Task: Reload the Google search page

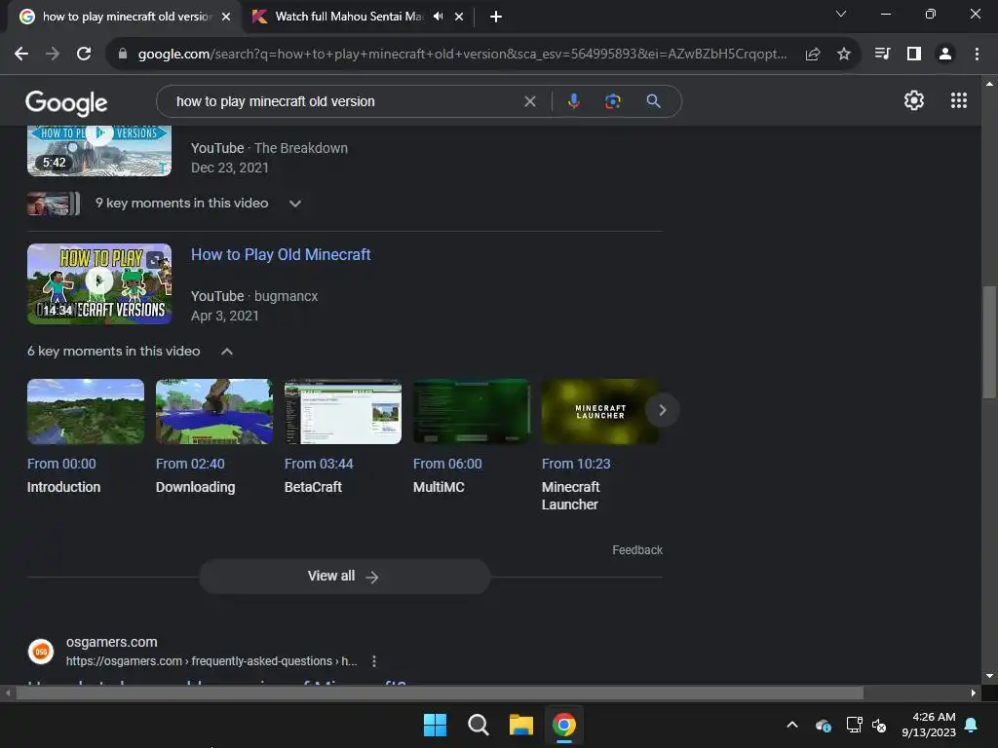Action: click(84, 55)
